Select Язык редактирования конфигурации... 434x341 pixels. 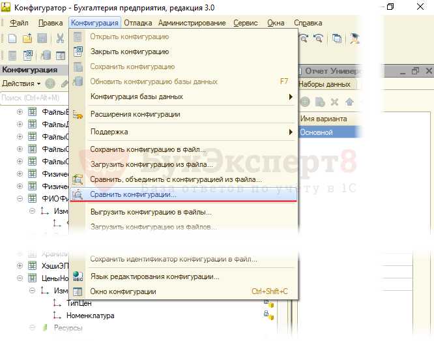[184, 276]
